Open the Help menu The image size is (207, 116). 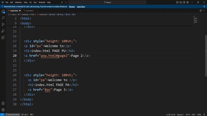click(49, 2)
